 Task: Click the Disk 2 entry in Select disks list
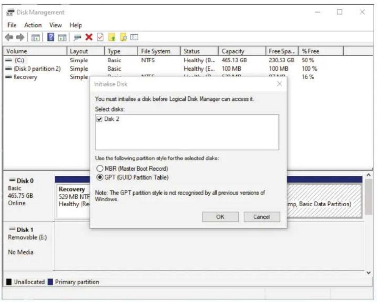coord(112,119)
